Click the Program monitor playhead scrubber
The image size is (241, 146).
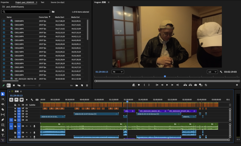pyautogui.click(x=165, y=77)
